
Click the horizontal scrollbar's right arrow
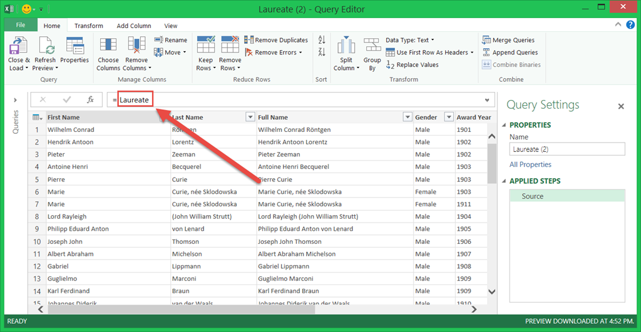point(474,309)
